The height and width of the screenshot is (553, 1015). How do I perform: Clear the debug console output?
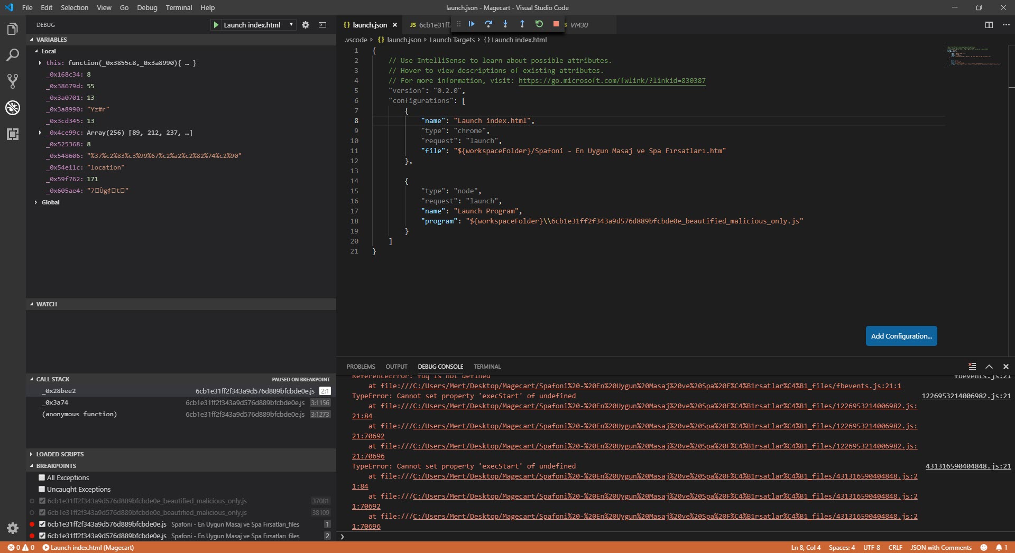tap(972, 367)
